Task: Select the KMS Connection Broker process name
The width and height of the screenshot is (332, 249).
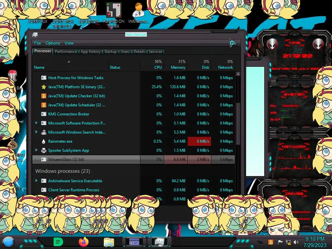Action: click(69, 114)
